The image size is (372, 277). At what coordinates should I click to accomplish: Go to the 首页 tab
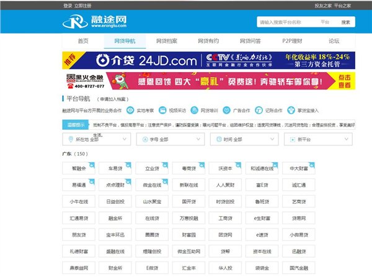83,41
